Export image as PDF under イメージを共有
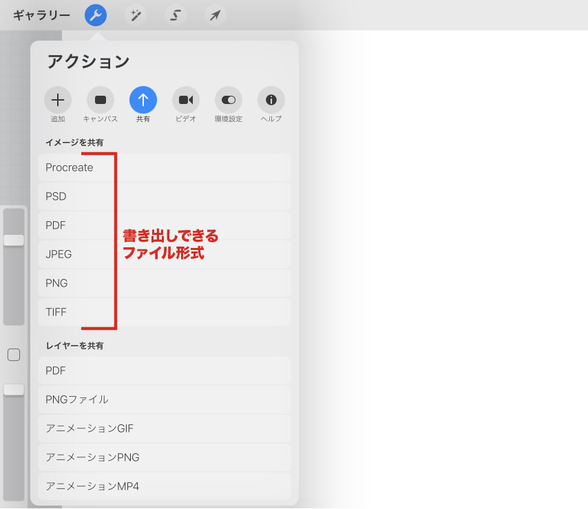This screenshot has width=588, height=509. click(165, 225)
